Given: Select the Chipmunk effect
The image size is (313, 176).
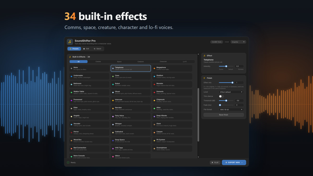Looking at the screenshot, I should pyautogui.click(x=172, y=100).
